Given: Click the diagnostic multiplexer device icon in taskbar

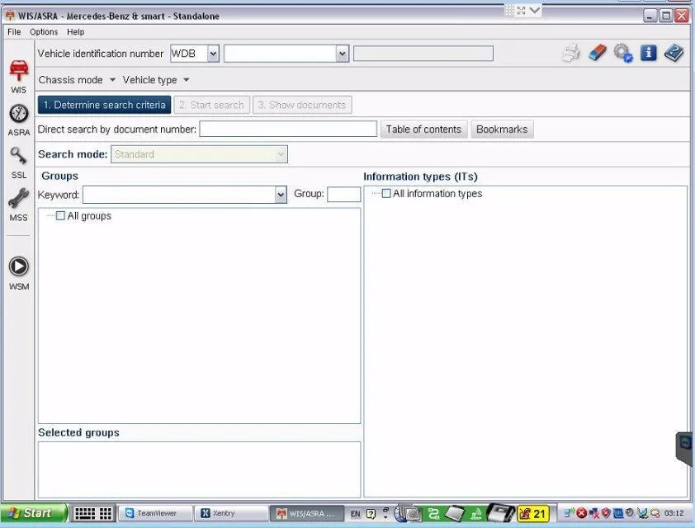Looking at the screenshot, I should pyautogui.click(x=501, y=513).
